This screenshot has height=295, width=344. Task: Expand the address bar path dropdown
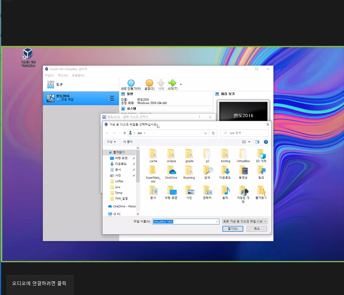pyautogui.click(x=205, y=133)
